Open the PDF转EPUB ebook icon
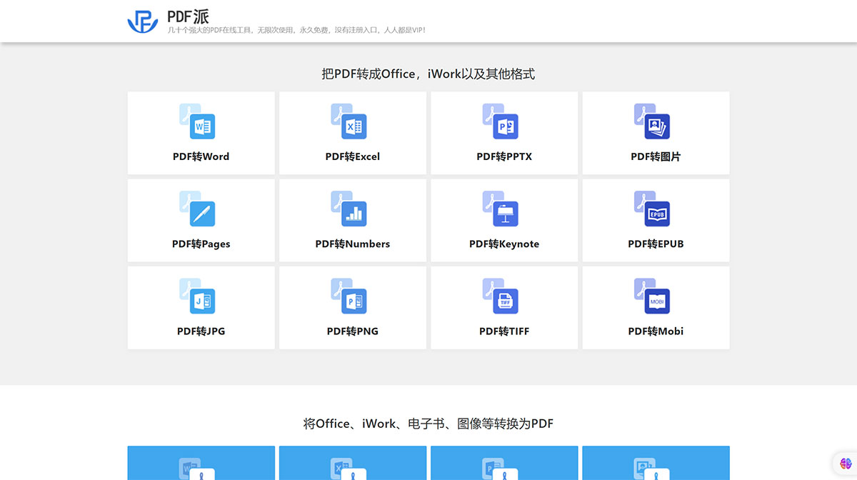 pyautogui.click(x=656, y=212)
